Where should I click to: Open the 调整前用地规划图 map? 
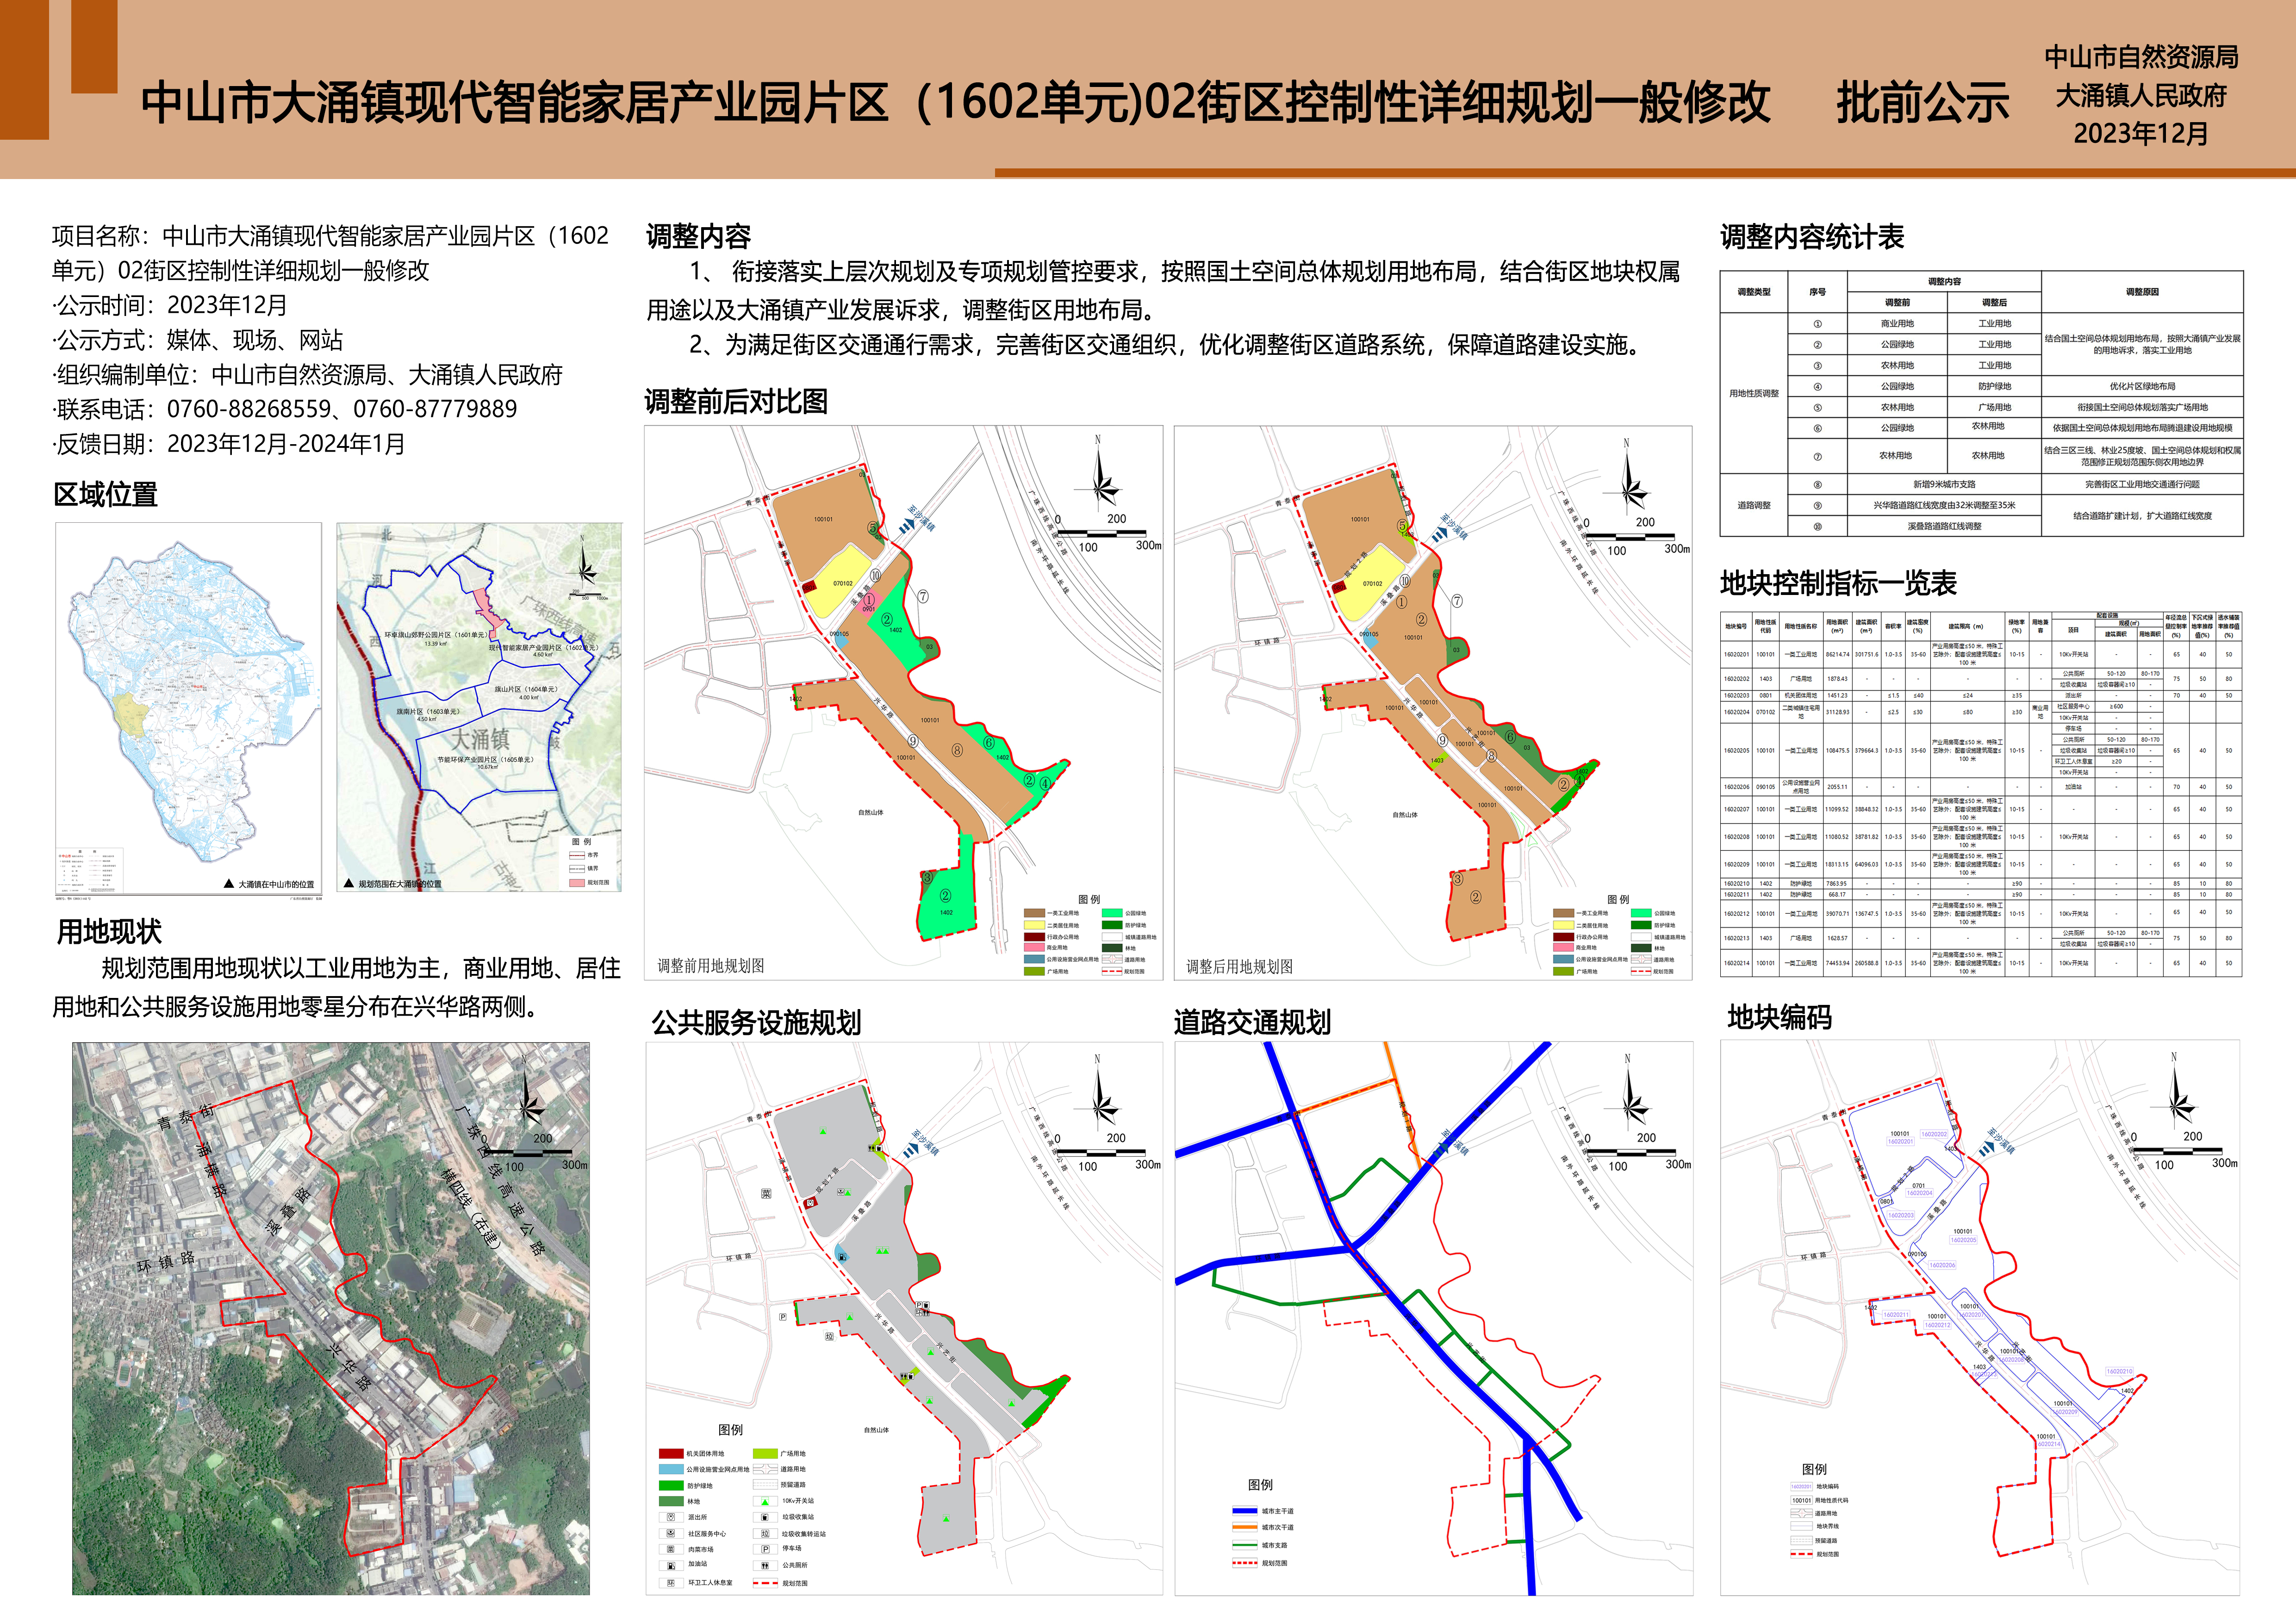point(904,703)
